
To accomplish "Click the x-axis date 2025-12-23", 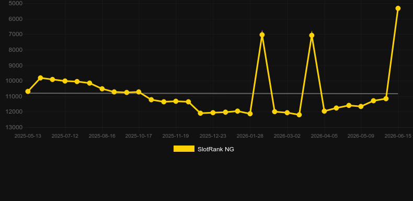I will 213,136.
